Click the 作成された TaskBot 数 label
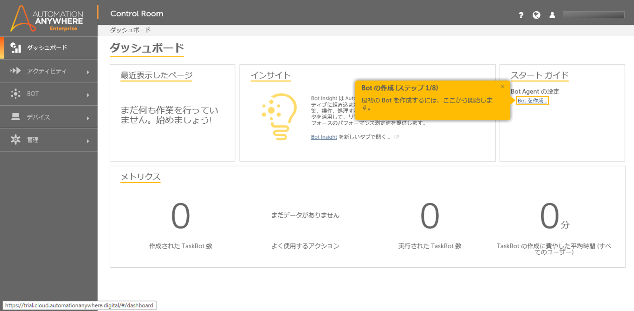634x311 pixels. [181, 246]
